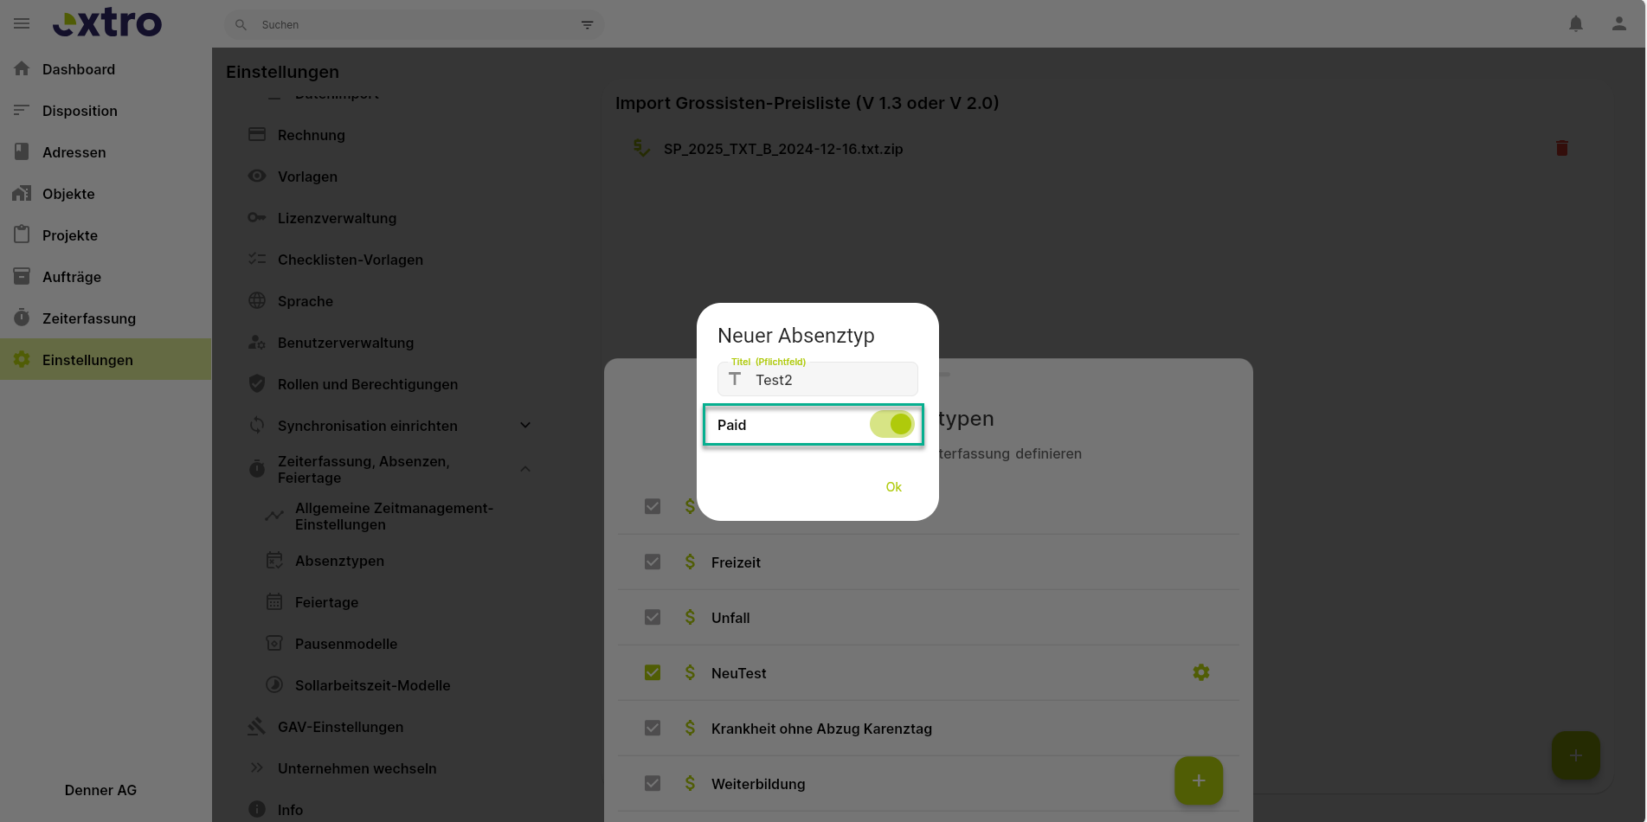The height and width of the screenshot is (822, 1647).
Task: Collapse Zeiterfassung, Absenzen, Feiertage section
Action: click(x=525, y=469)
